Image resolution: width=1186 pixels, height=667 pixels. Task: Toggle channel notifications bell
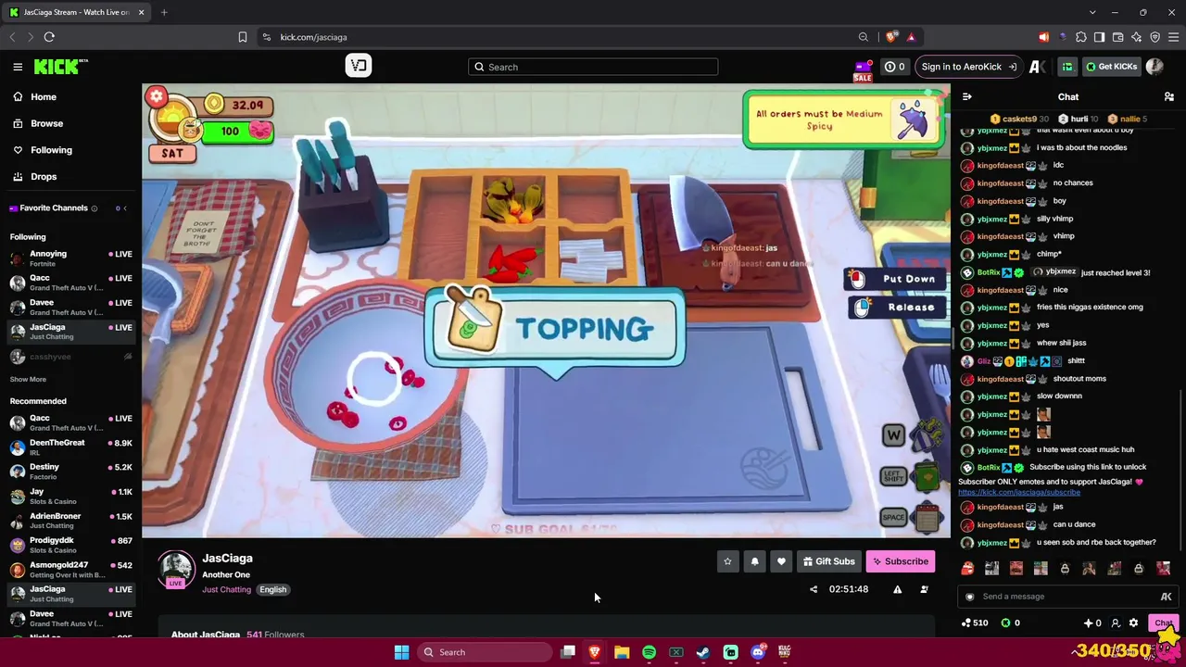point(754,561)
